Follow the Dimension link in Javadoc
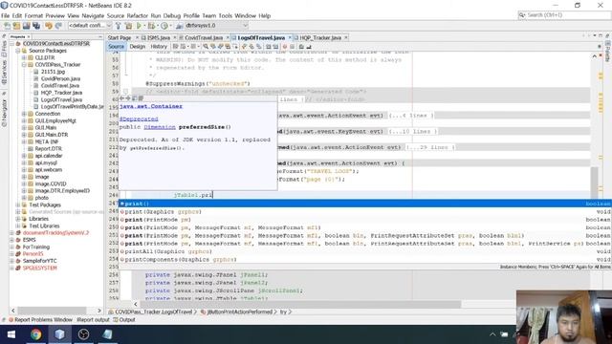The image size is (612, 344). pyautogui.click(x=160, y=127)
